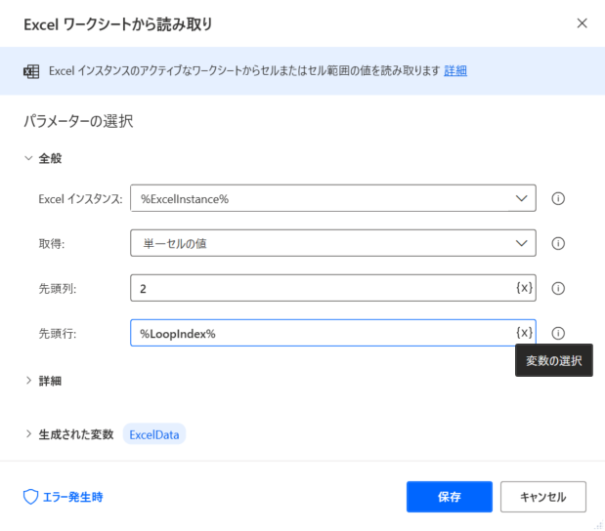Screen dimensions: 605x531
Task: Click info icon next to 取得 field
Action: pyautogui.click(x=558, y=243)
